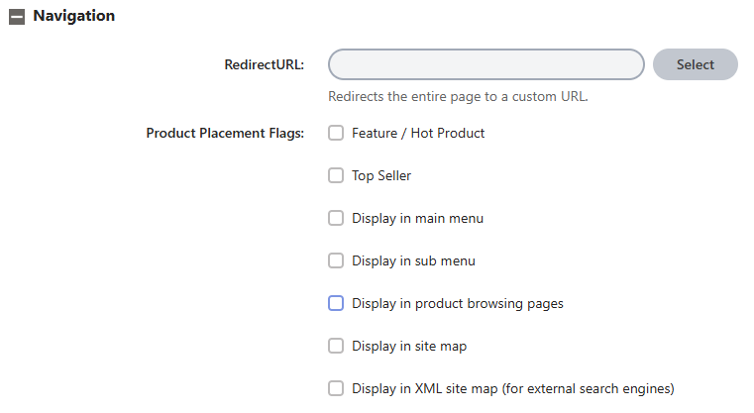
Task: Check the Display in product browsing pages box
Action: [336, 303]
